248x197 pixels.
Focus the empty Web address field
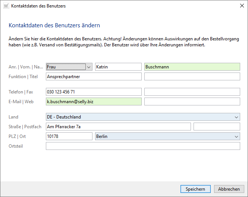192,102
